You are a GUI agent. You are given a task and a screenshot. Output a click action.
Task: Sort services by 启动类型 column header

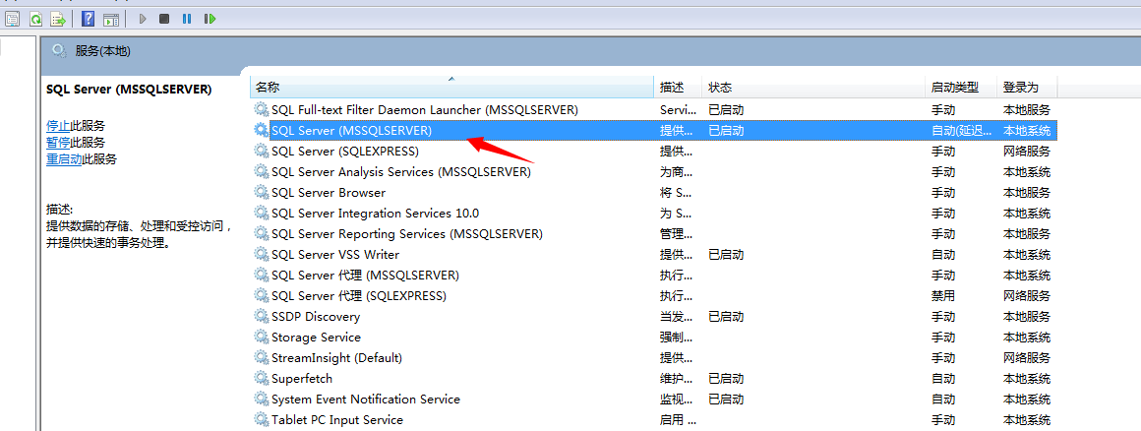954,88
